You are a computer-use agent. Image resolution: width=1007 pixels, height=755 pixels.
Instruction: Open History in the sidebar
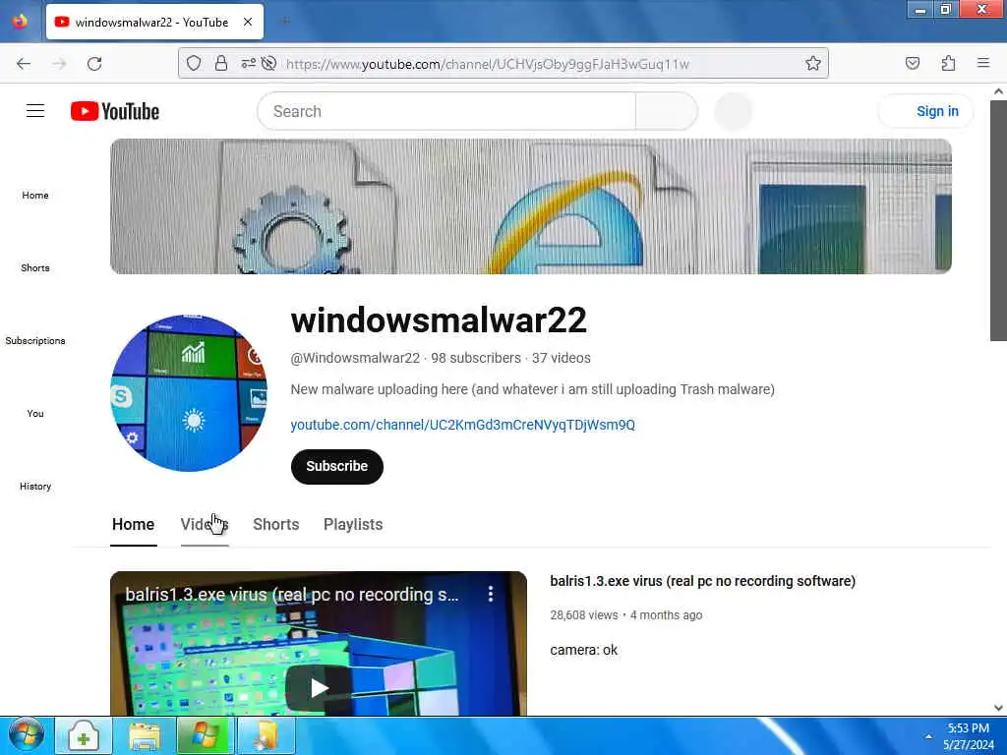click(35, 486)
